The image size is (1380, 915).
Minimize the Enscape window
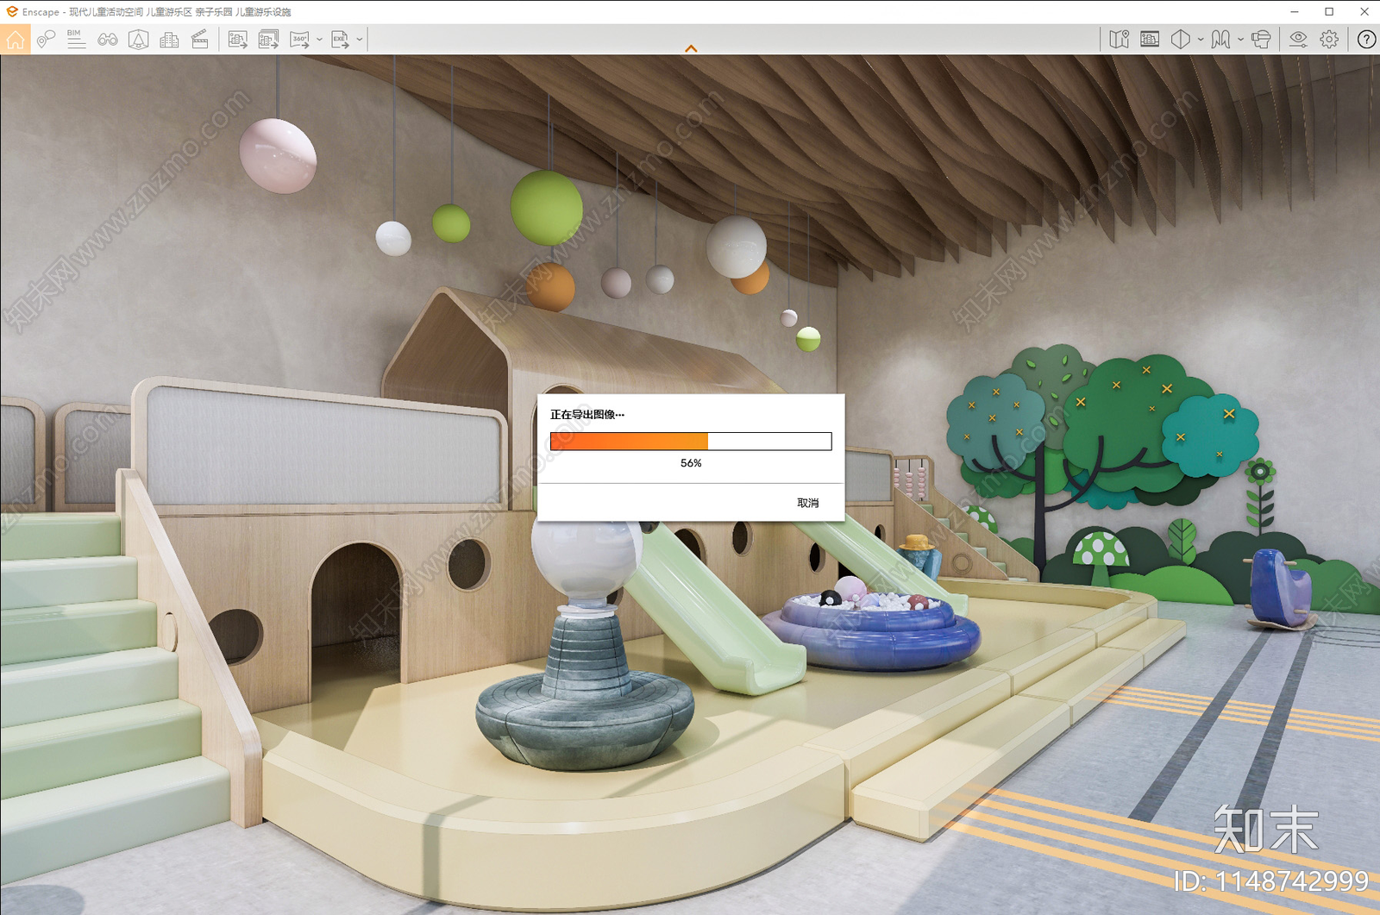[x=1295, y=12]
